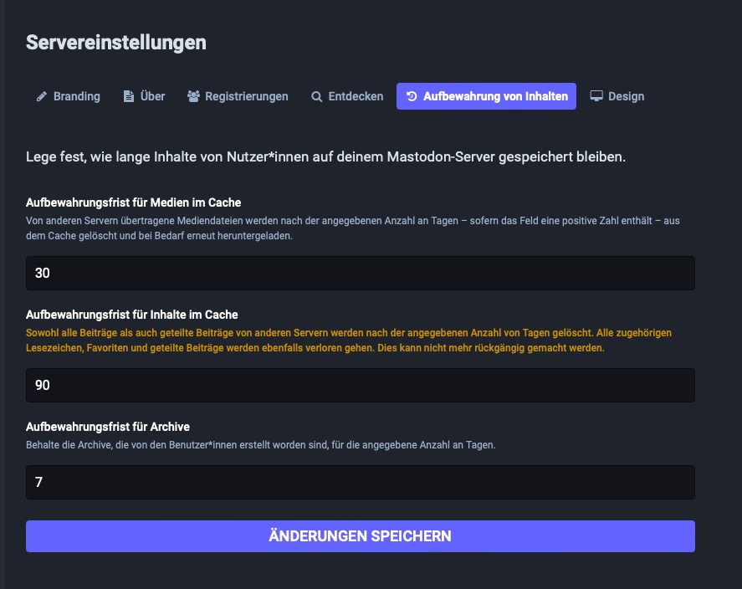Switch to the Entdecken tab

tap(356, 96)
